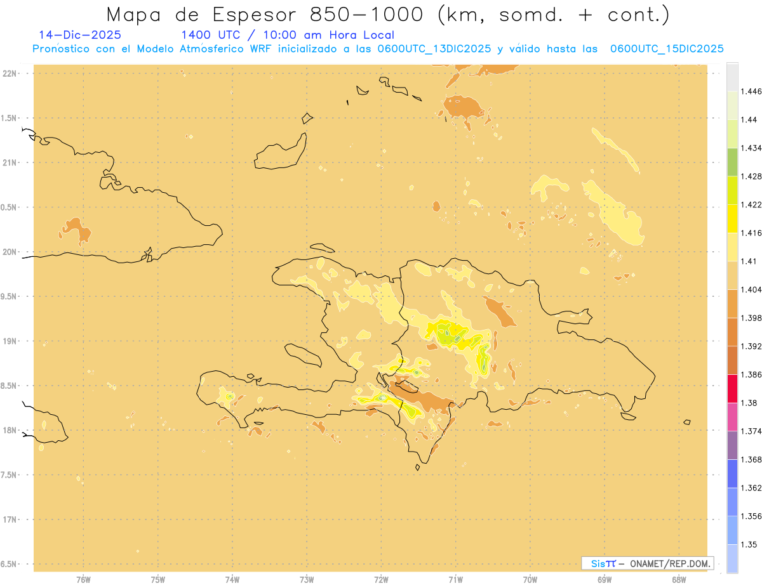Click the 'ONAMET/REP.DOM.' credit box
The height and width of the screenshot is (588, 762).
click(648, 563)
